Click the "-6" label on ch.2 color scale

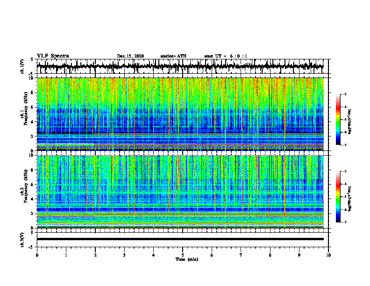(x=344, y=209)
